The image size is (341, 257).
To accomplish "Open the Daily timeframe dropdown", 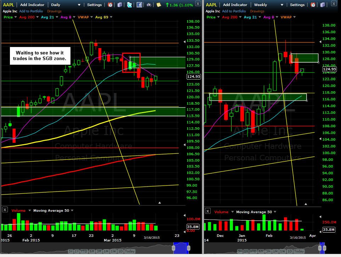I will (x=66, y=5).
